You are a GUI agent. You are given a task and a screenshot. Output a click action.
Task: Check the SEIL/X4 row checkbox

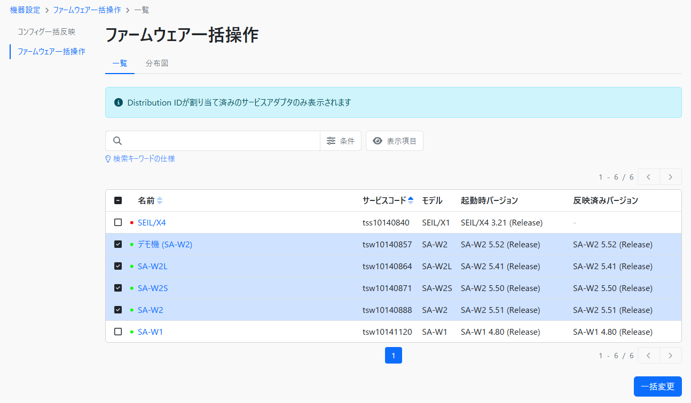pyautogui.click(x=118, y=222)
